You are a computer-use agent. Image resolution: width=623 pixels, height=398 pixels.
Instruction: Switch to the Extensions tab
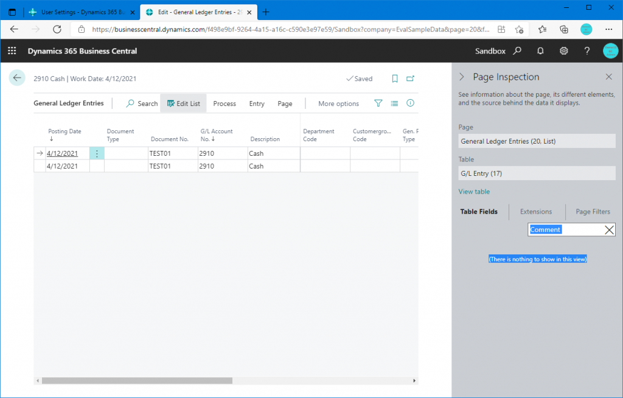[536, 212]
